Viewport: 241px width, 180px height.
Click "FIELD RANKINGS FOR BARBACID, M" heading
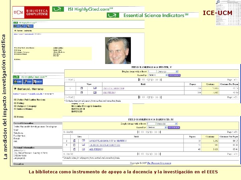151,119
